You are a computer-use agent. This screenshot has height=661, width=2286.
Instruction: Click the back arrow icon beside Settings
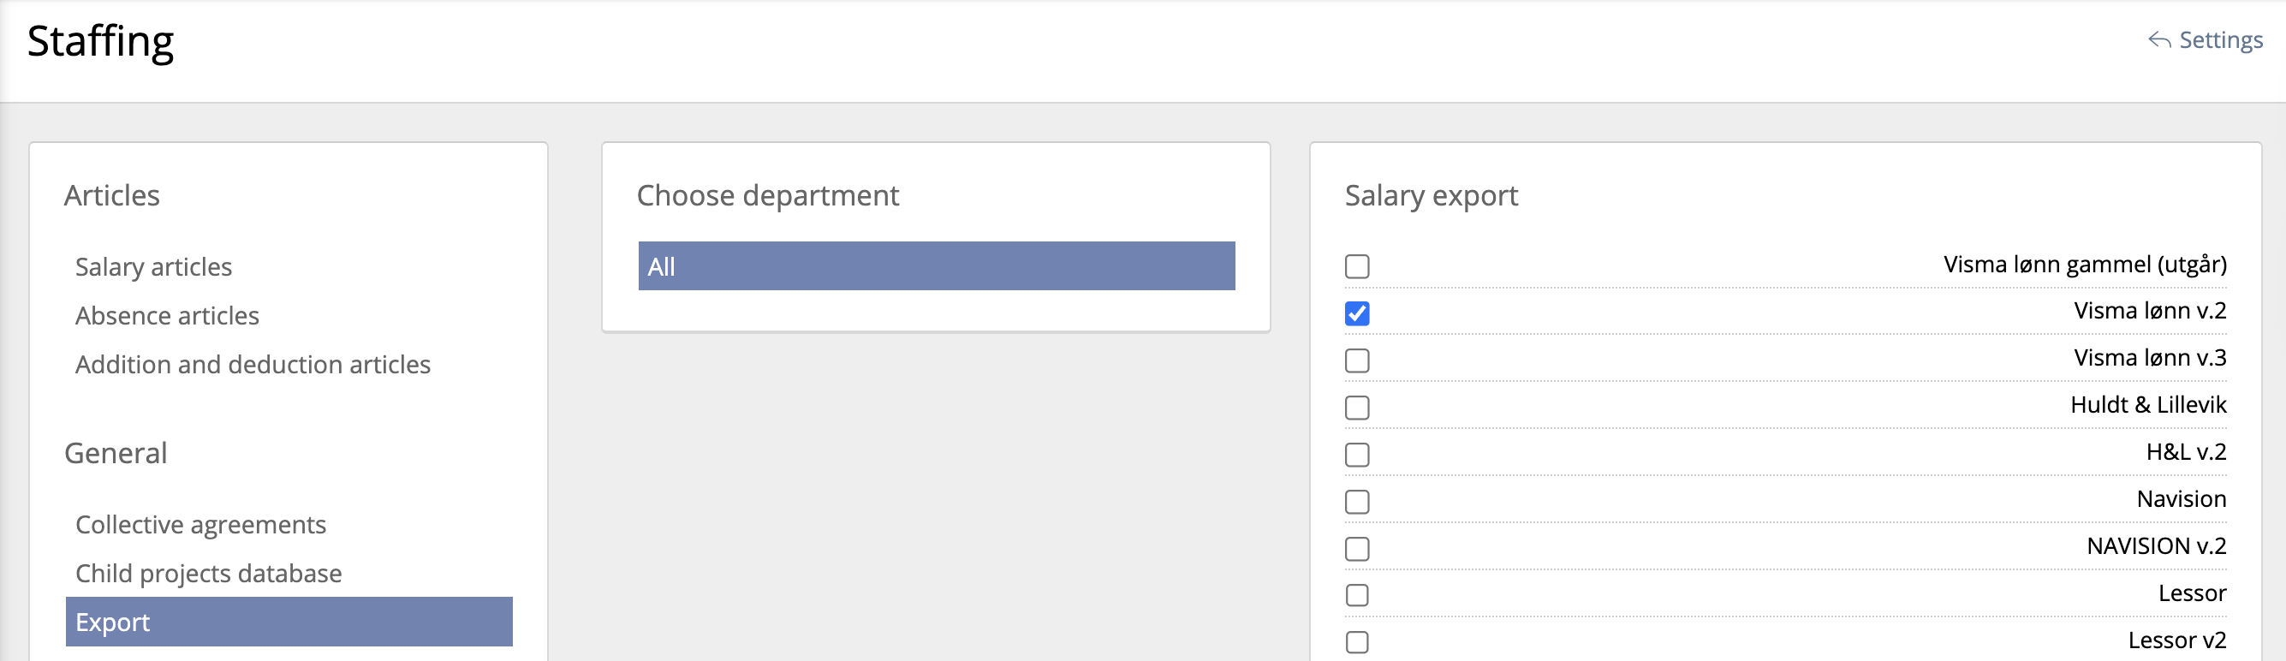(x=2159, y=41)
